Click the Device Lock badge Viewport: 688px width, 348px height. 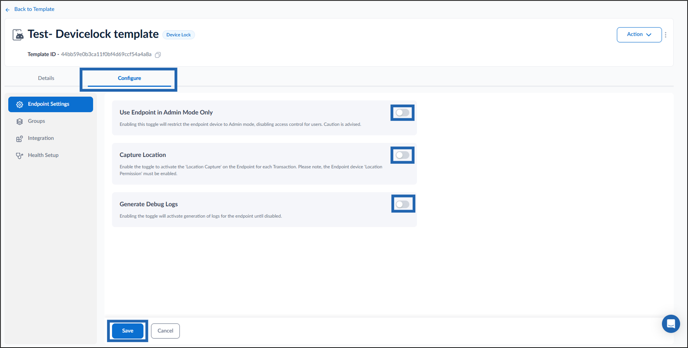179,35
